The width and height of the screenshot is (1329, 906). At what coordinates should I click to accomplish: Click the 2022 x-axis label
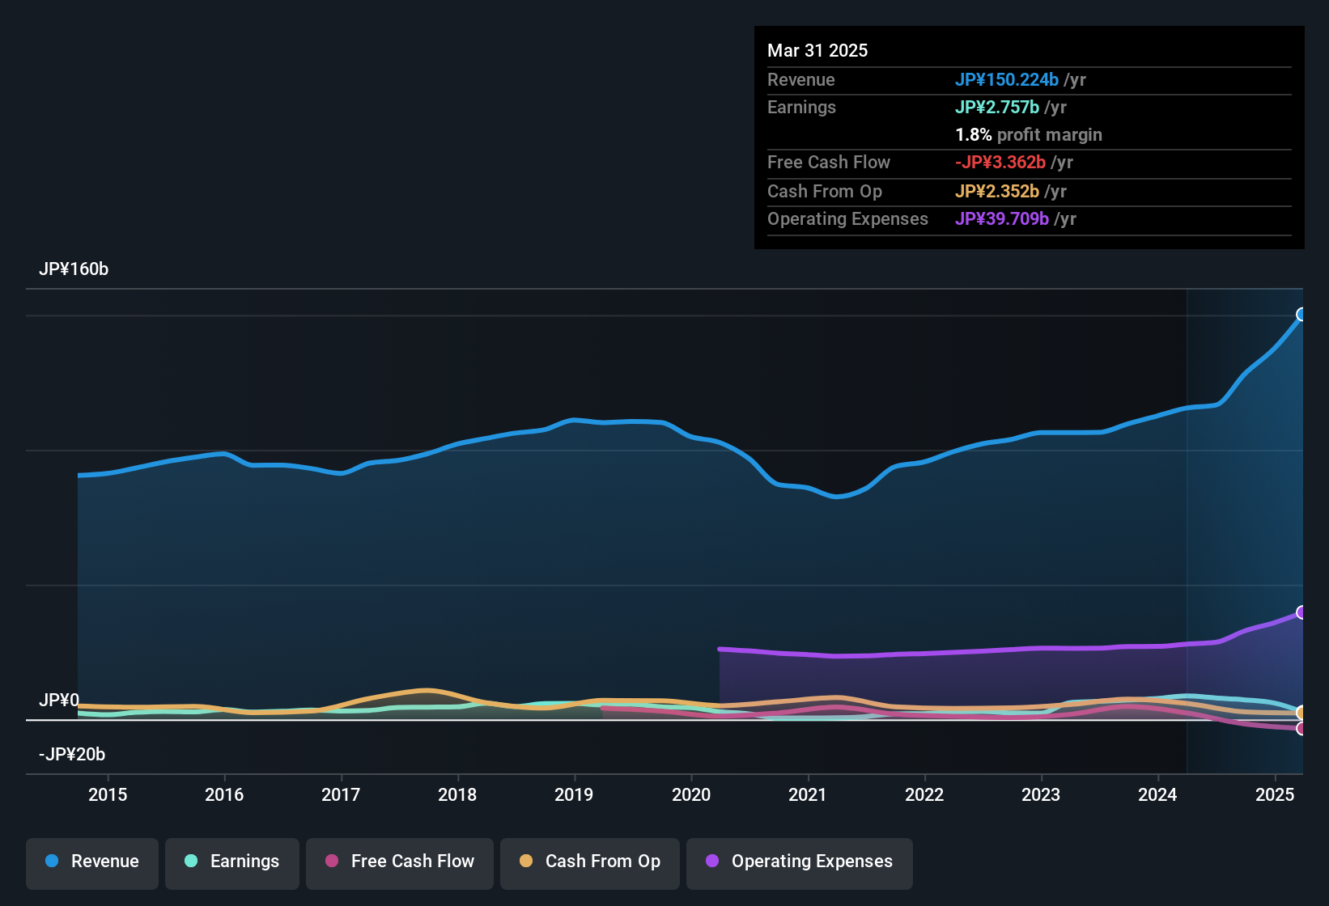click(x=924, y=794)
